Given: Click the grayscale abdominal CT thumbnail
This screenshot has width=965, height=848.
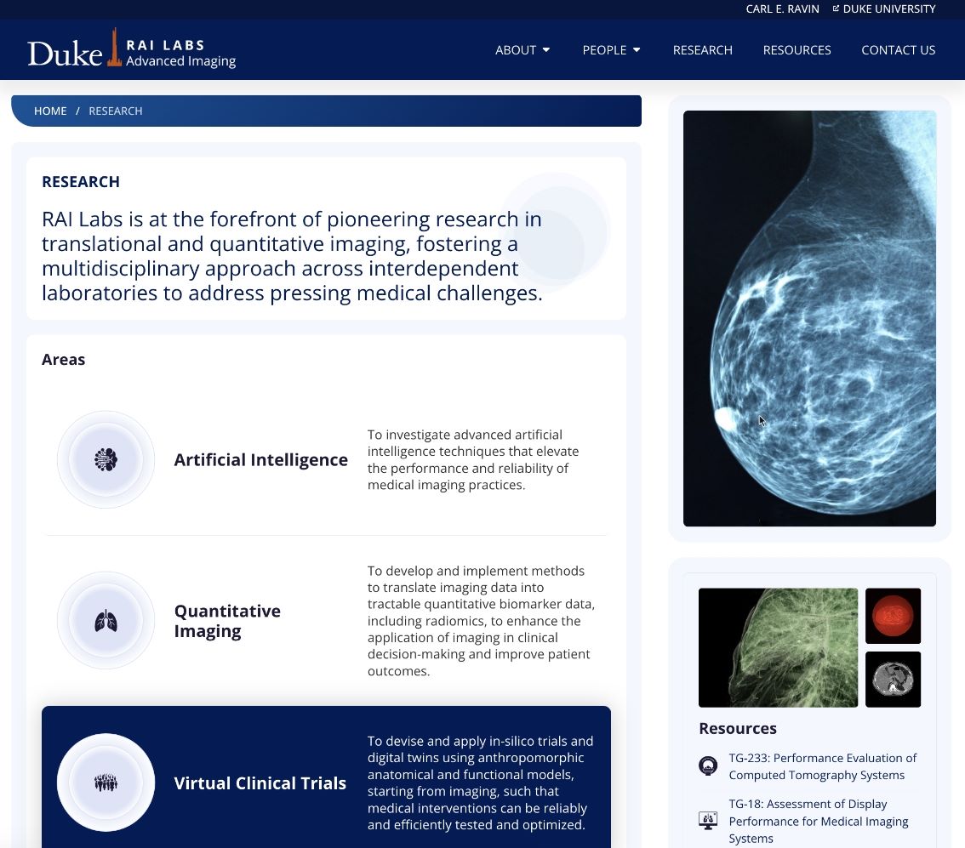Looking at the screenshot, I should click(893, 679).
